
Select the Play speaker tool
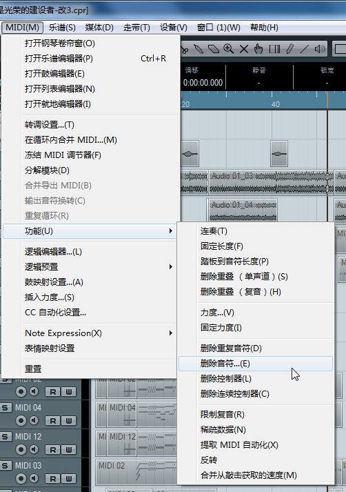coord(319,49)
